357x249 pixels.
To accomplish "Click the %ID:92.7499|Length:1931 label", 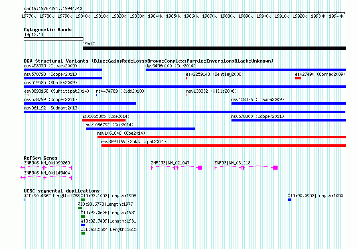I will [x=108, y=221].
